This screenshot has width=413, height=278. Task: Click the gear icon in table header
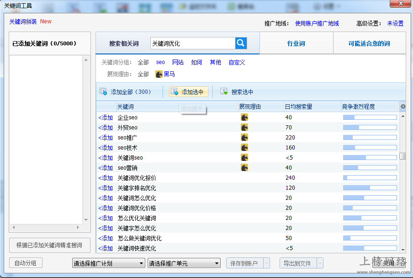pos(402,107)
